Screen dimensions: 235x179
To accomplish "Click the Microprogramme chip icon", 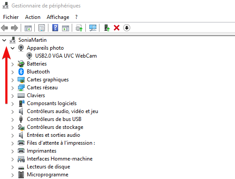I will [x=21, y=175].
